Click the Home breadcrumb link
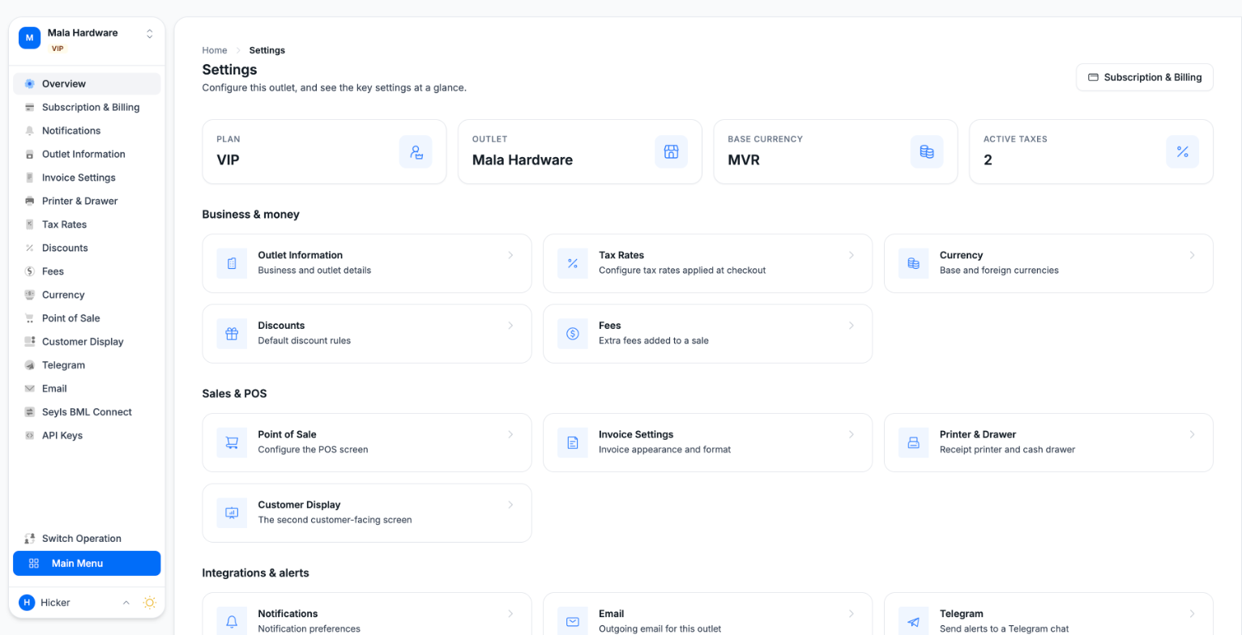The image size is (1242, 635). click(x=215, y=50)
